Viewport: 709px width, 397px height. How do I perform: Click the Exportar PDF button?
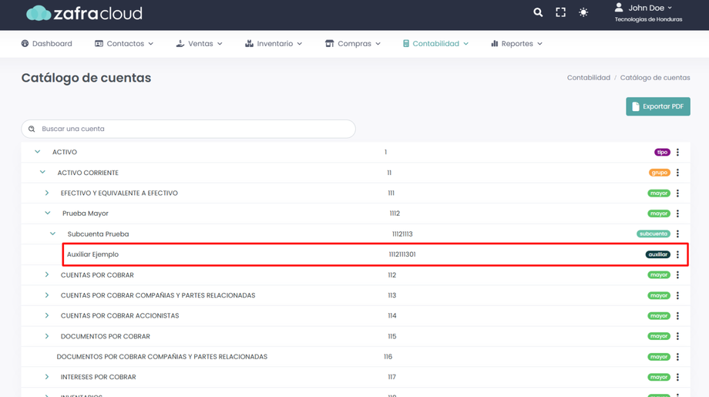657,106
